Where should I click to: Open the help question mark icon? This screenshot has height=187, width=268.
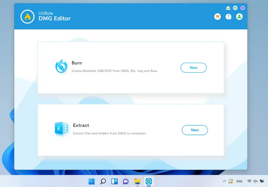click(x=228, y=17)
